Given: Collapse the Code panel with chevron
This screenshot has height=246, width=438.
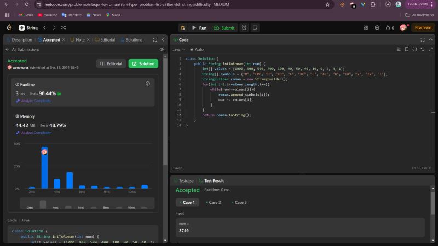Looking at the screenshot, I should click(x=430, y=40).
